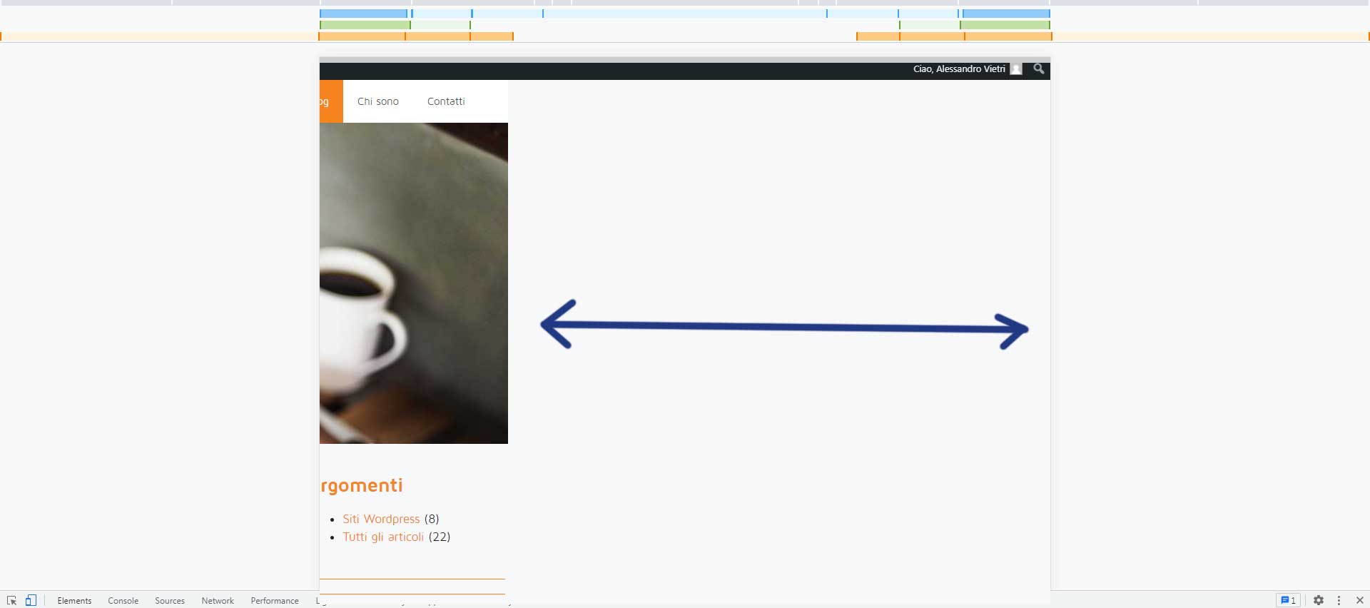Viewport: 1370px width, 608px height.
Task: Open the Elements panel tab
Action: pyautogui.click(x=74, y=601)
